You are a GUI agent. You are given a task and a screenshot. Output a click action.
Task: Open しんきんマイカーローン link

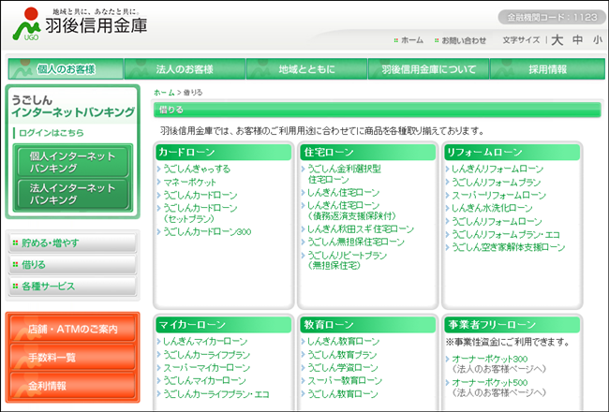[x=205, y=342]
